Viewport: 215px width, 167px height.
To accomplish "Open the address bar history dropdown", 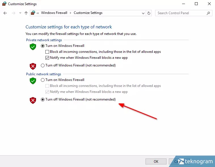I will [143, 13].
